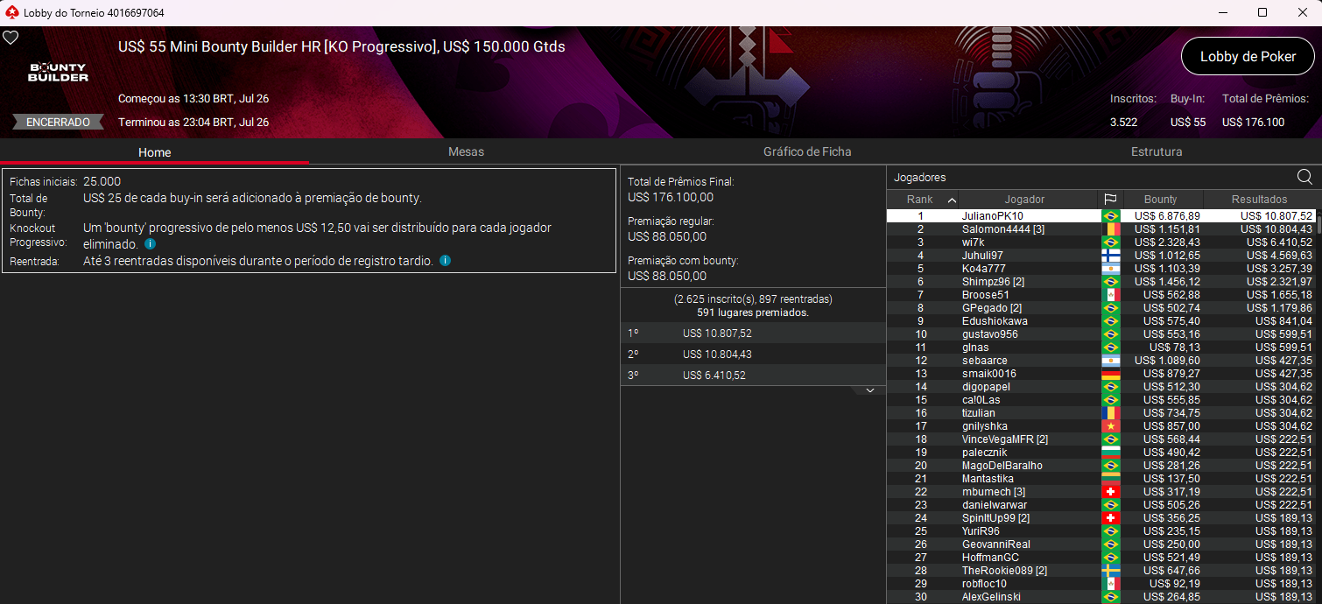Click info icon beside Reentrada description
This screenshot has width=1322, height=604.
pyautogui.click(x=446, y=261)
